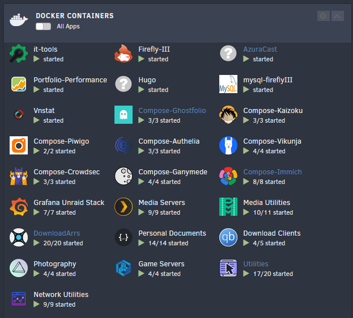Click the 8/8 started status text

pos(269,182)
